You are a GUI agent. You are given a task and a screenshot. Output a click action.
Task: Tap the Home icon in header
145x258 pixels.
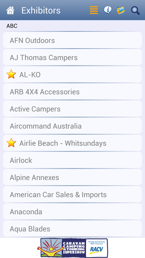point(10,10)
